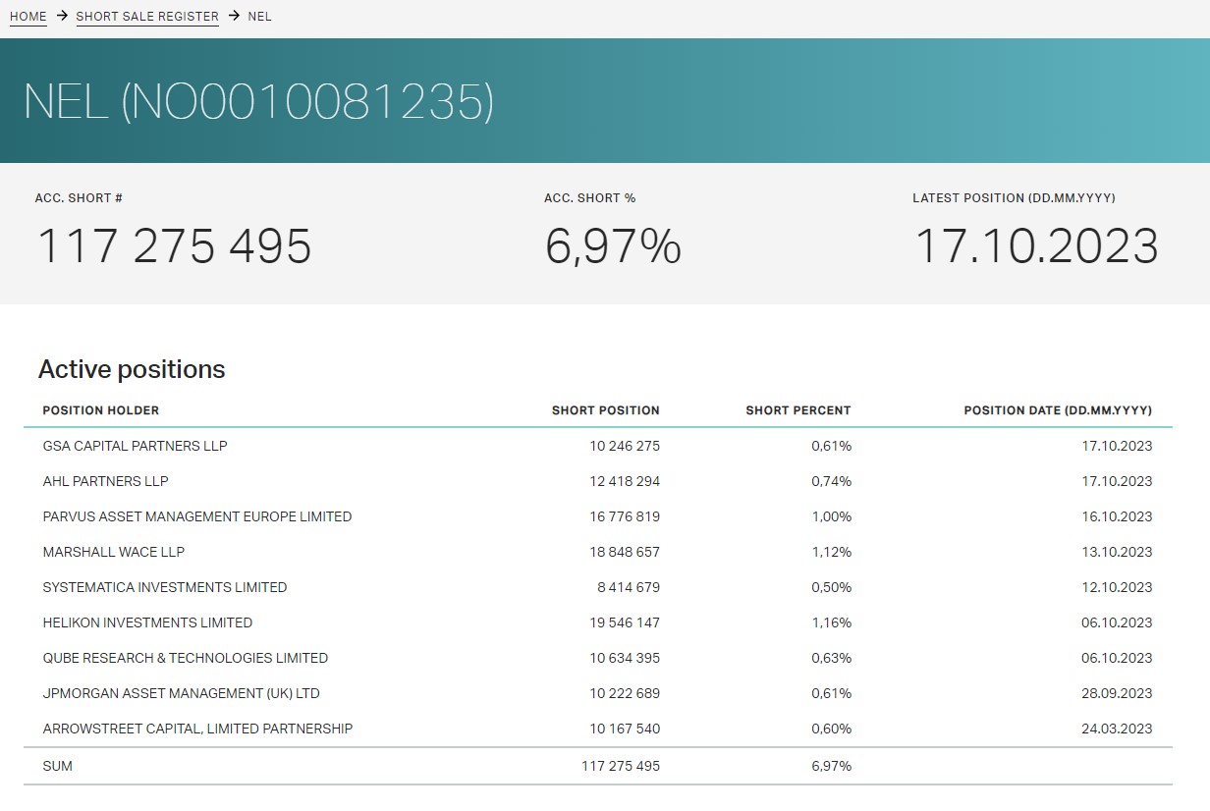Click the arrow icon before NEL

pyautogui.click(x=234, y=17)
